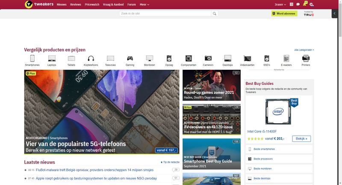Open the Beste monitoren guide
This screenshot has width=342, height=185.
tap(279, 169)
